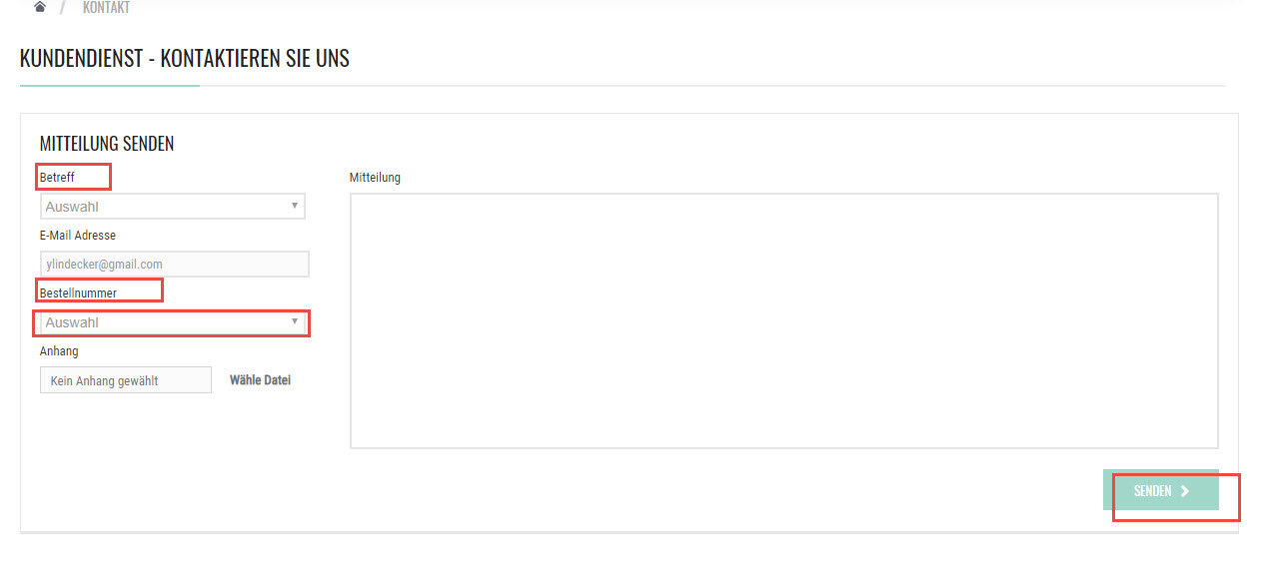Open the Betreff Auswahl dropdown
Screen dimensions: 1288x573
(165, 207)
